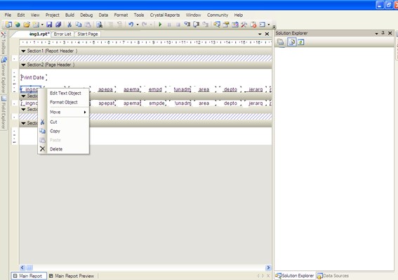Click the Save All icon

pyautogui.click(x=58, y=25)
